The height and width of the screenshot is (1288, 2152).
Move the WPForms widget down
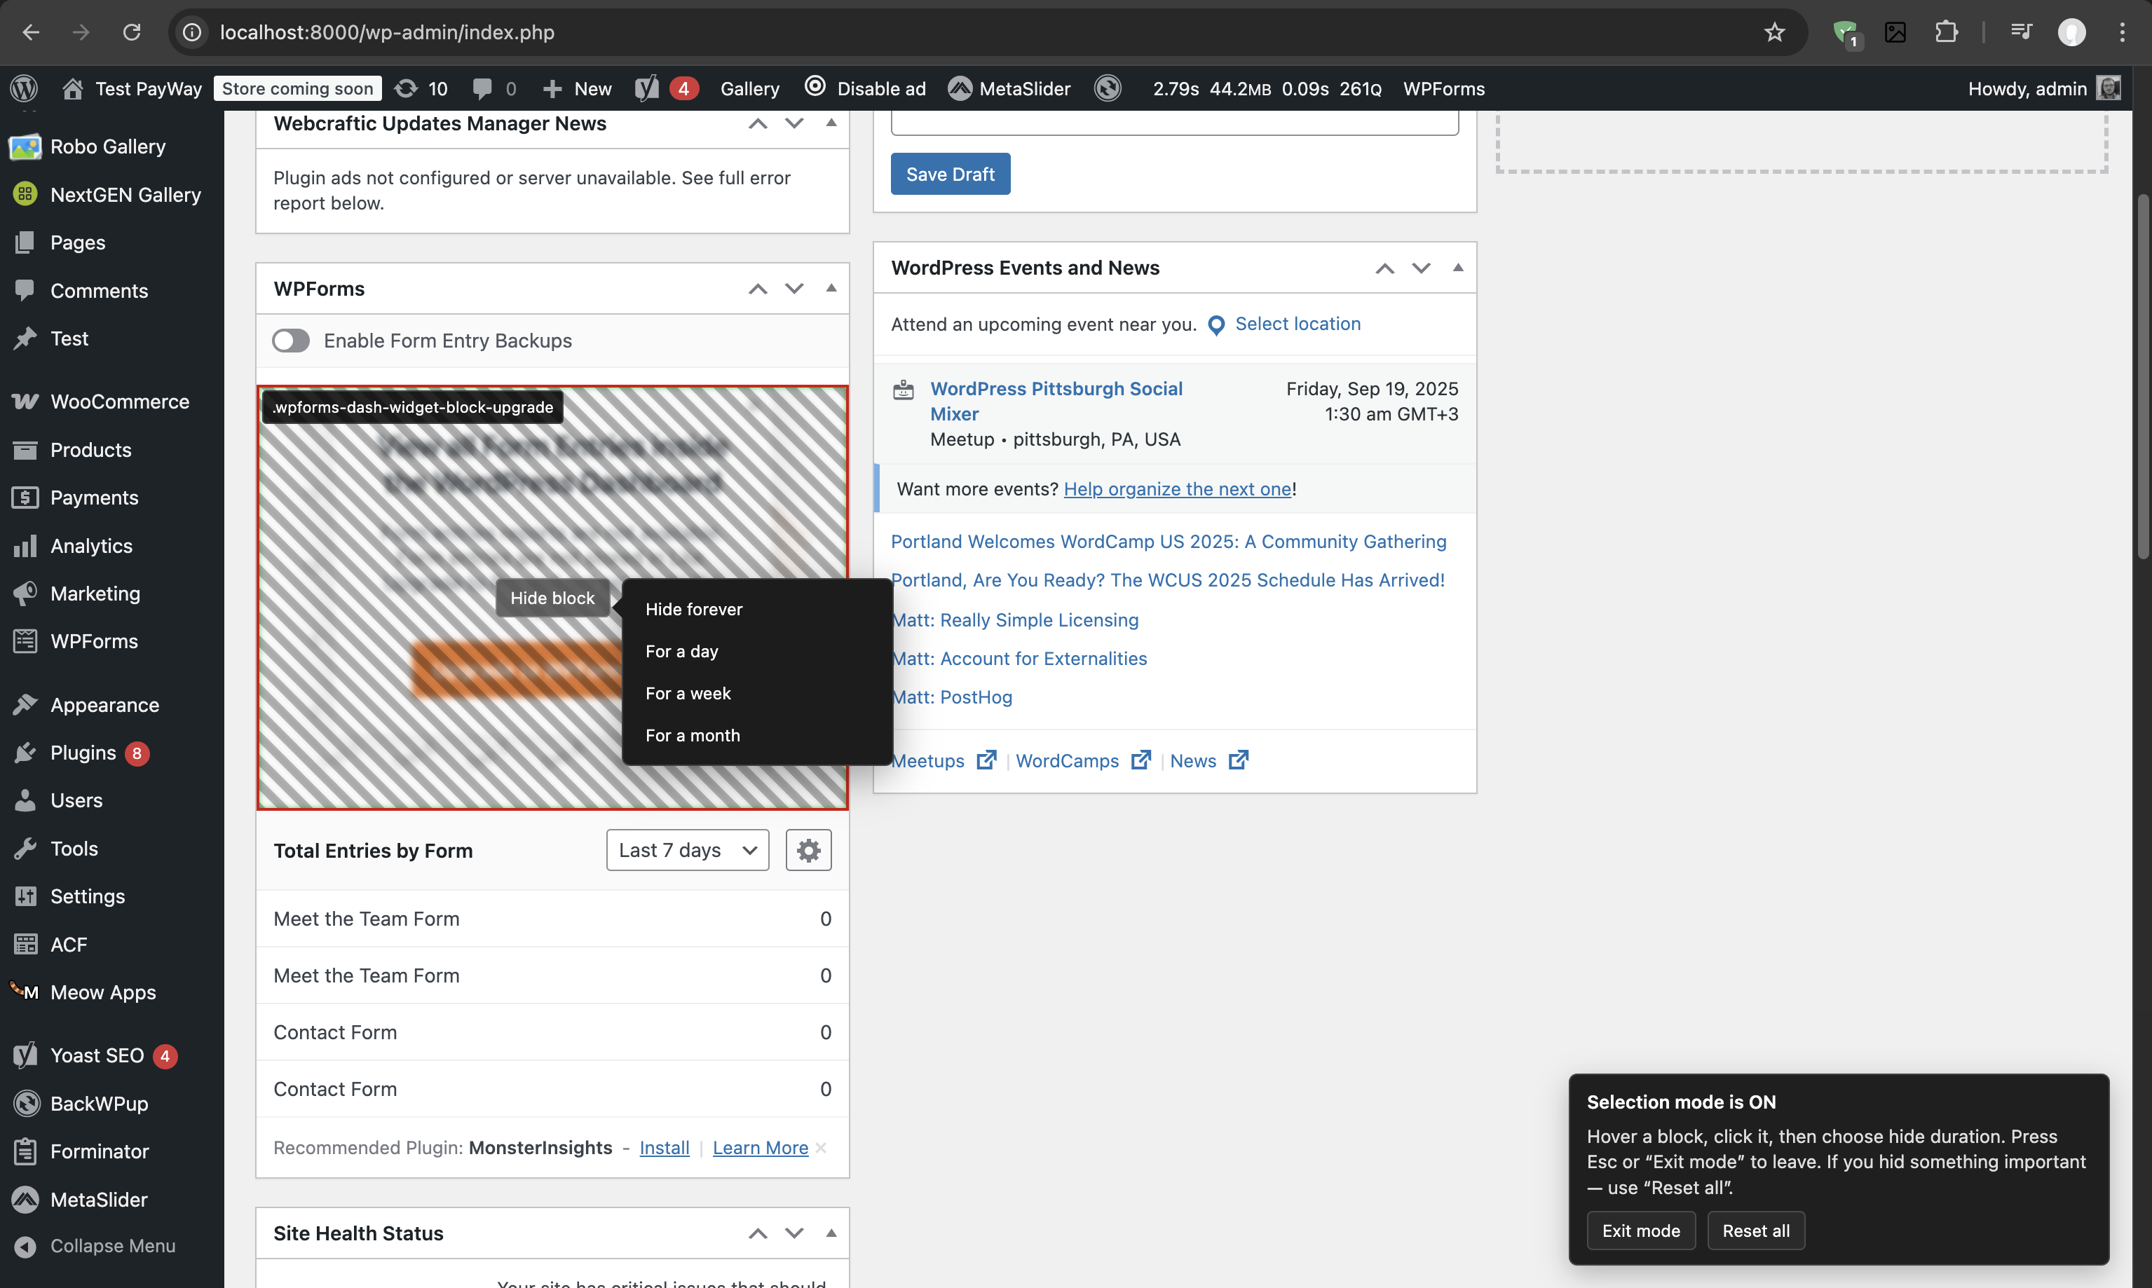coord(794,289)
